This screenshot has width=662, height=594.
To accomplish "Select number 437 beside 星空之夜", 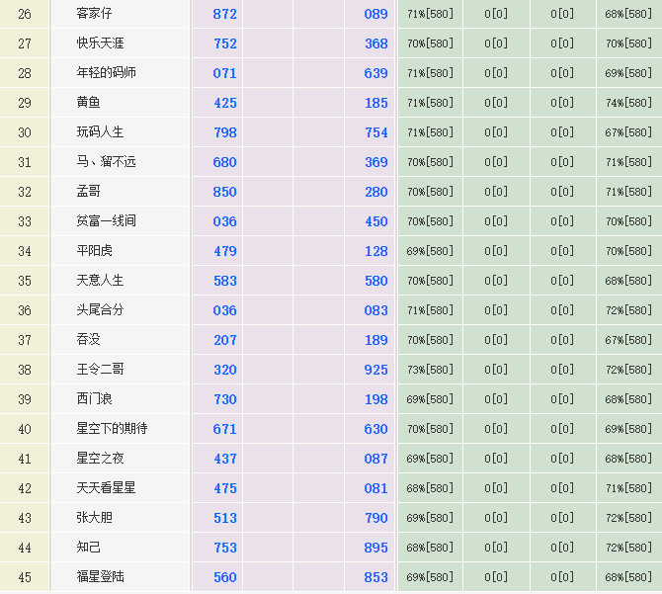I will [x=225, y=459].
